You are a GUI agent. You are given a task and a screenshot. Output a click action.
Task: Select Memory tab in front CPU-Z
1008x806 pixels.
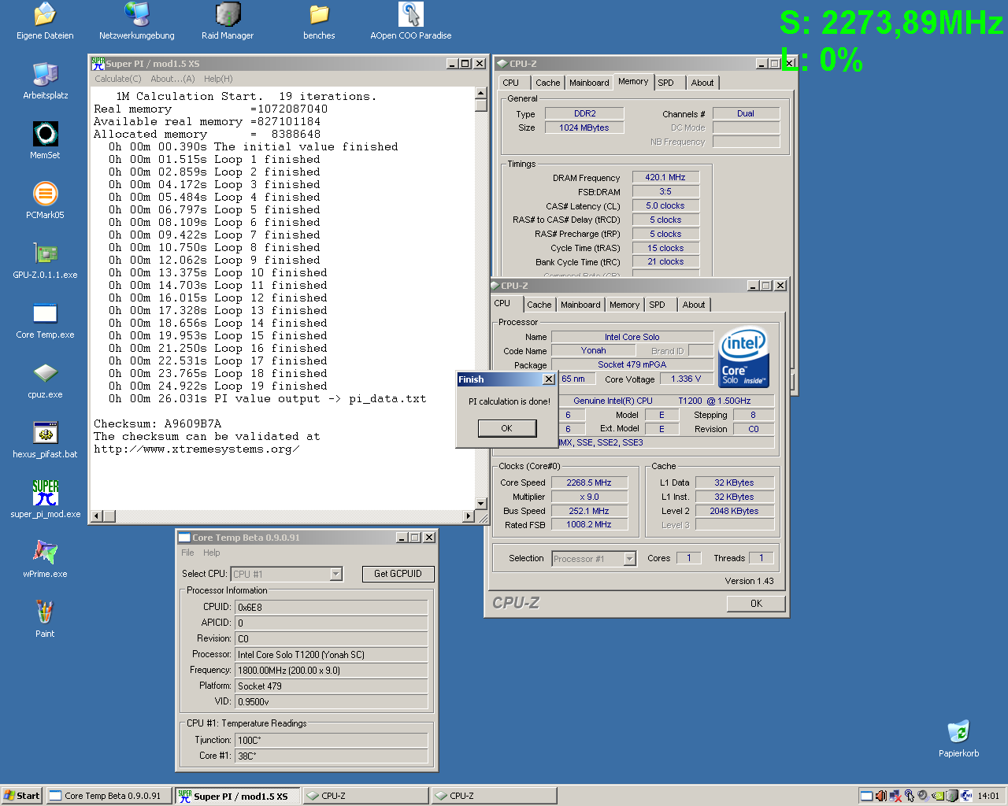(624, 305)
